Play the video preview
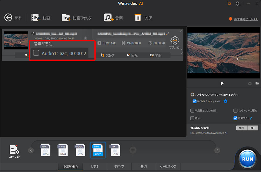Image resolution: width=261 pixels, height=172 pixels. coord(222,83)
